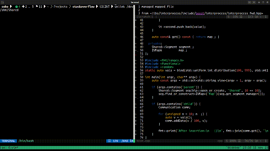Click 'sehe' username segment in prompt
Screen dimensions: 270x151
(x=5, y=7)
